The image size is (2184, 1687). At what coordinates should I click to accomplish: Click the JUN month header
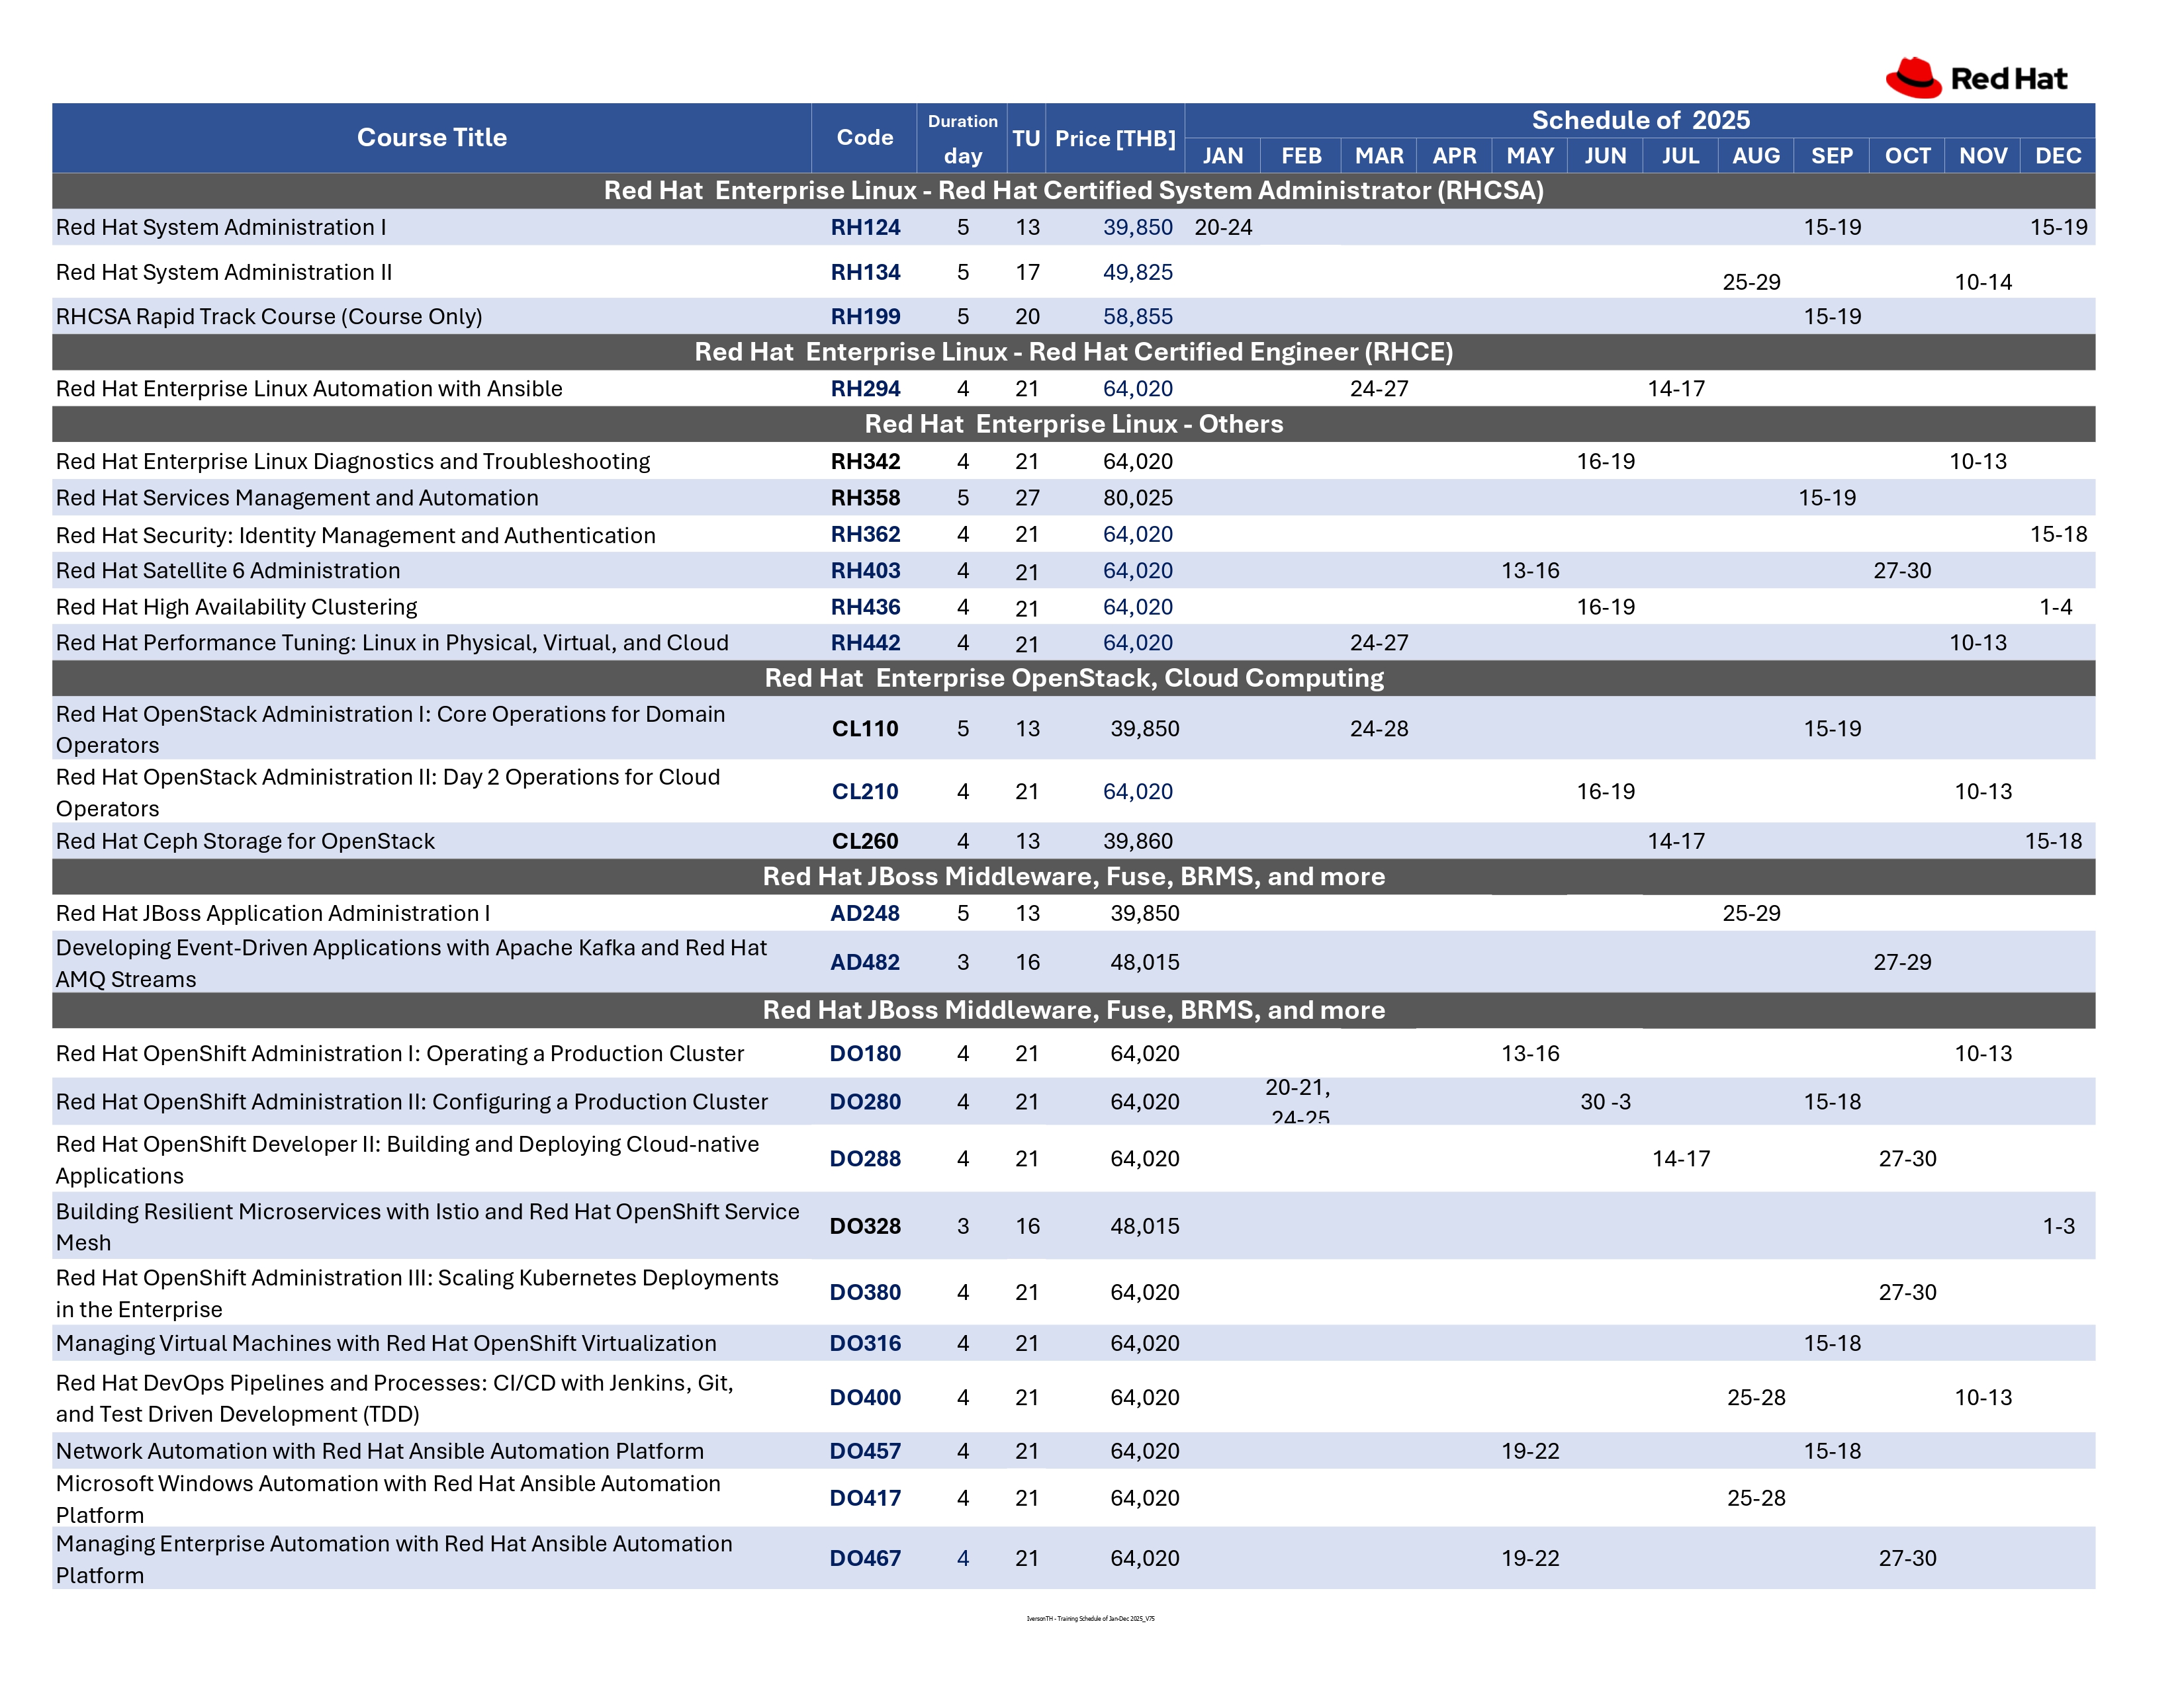tap(1605, 156)
